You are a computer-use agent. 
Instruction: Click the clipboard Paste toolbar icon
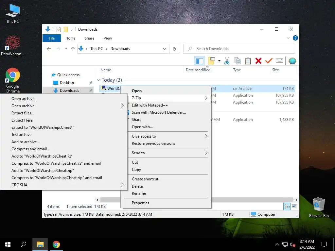tap(248, 61)
